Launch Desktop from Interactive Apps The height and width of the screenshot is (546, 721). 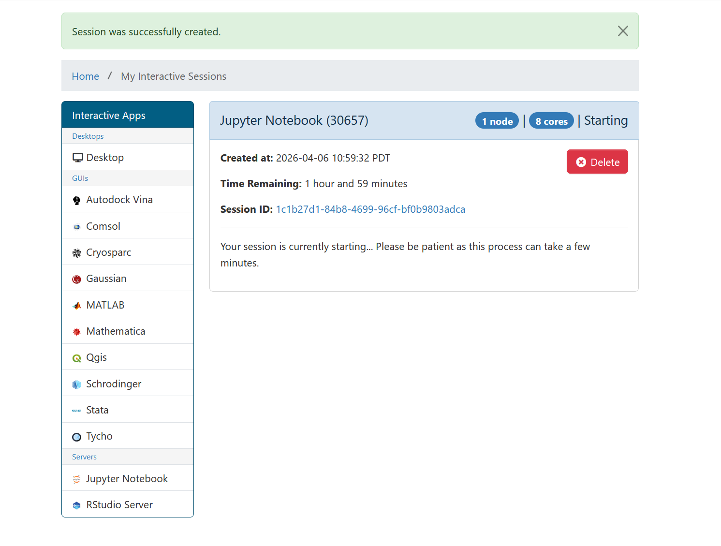128,157
